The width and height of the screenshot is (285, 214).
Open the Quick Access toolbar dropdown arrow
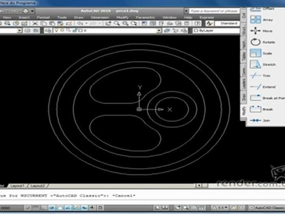[32, 11]
